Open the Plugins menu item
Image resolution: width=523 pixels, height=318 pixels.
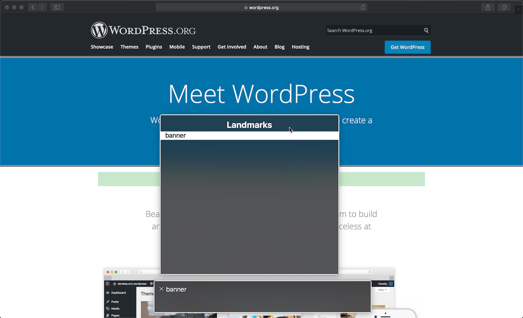click(154, 47)
